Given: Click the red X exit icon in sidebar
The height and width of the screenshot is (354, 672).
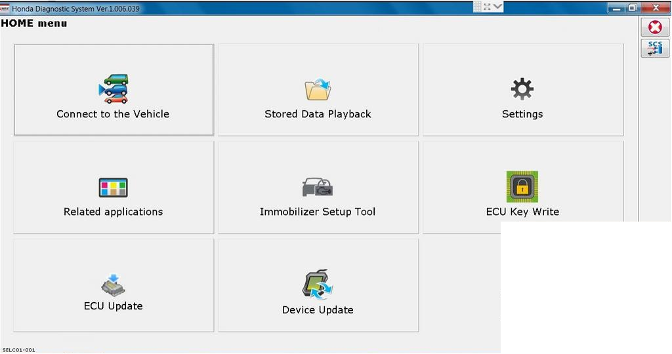Looking at the screenshot, I should click(654, 27).
